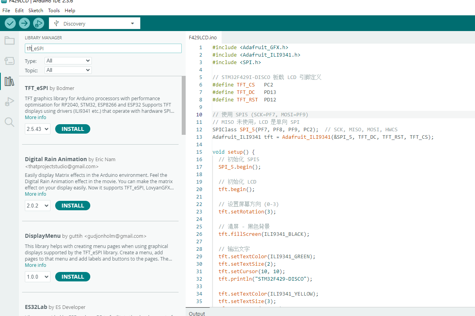Install the DisplayMenu library

click(73, 277)
